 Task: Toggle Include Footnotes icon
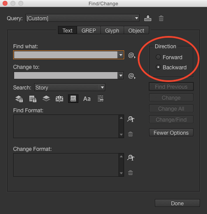[73, 99]
